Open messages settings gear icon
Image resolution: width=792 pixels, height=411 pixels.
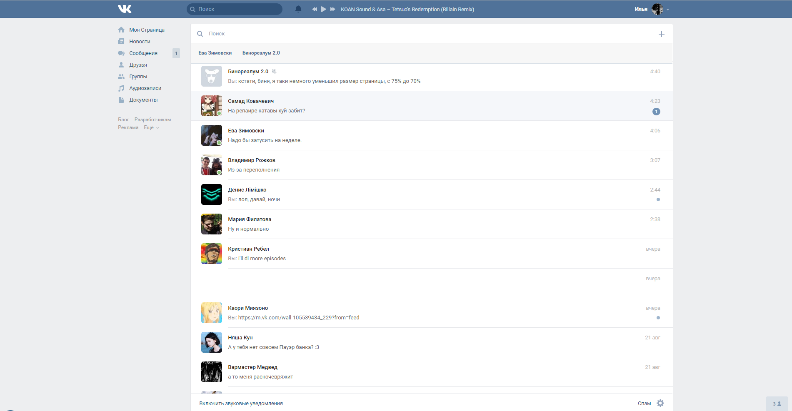(660, 403)
